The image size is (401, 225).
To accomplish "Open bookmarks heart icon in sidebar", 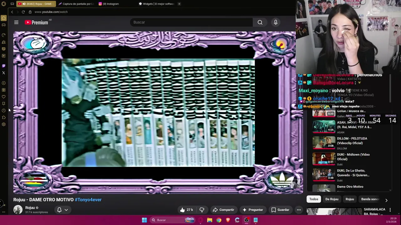I will click(4, 97).
